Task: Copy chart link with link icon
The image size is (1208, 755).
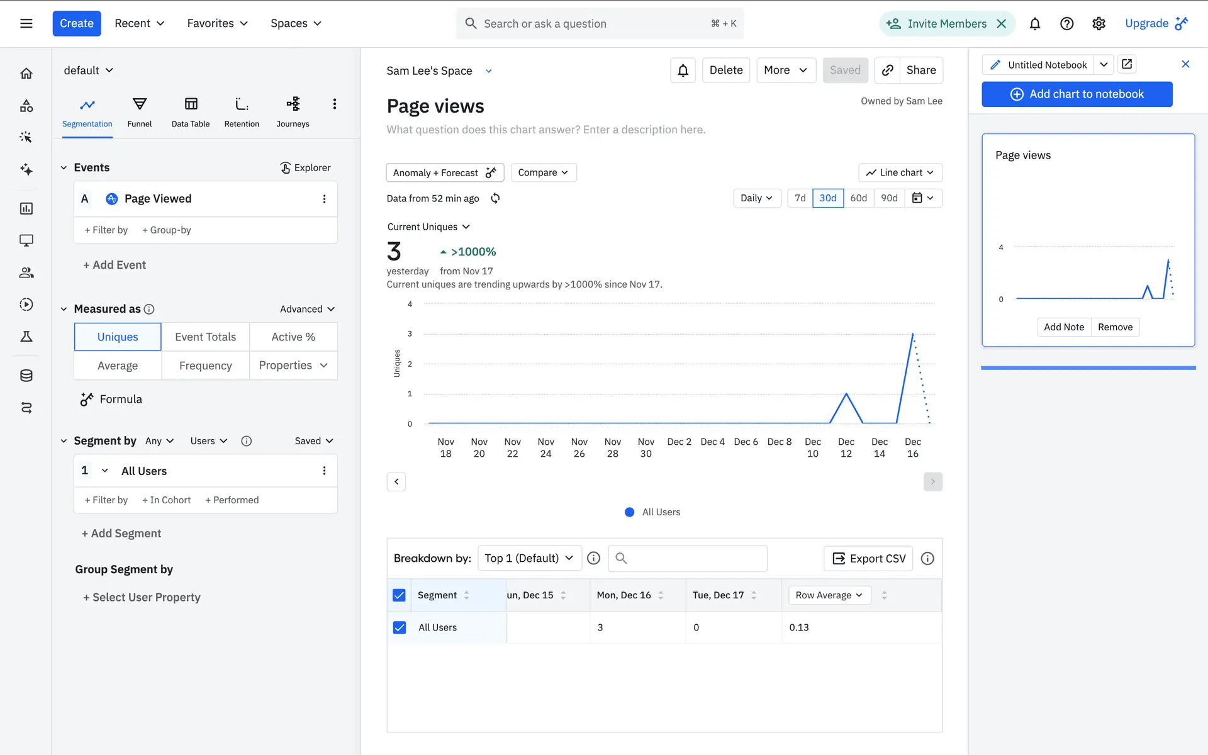Action: 887,70
